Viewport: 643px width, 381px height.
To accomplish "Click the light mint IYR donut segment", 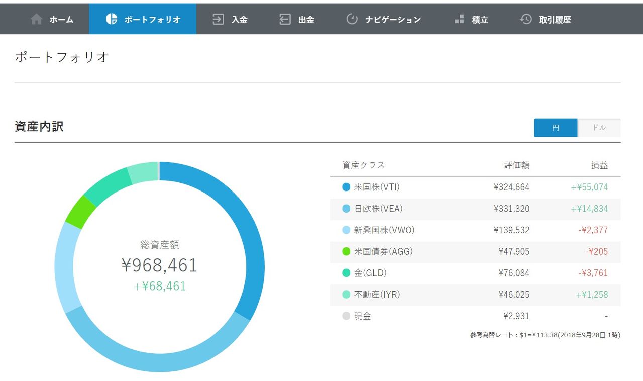I will (143, 172).
